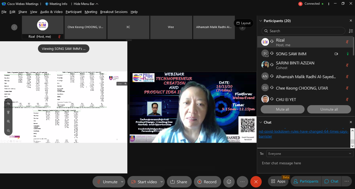Toggle the Participants panel button
This screenshot has width=355, height=189.
pyautogui.click(x=306, y=181)
